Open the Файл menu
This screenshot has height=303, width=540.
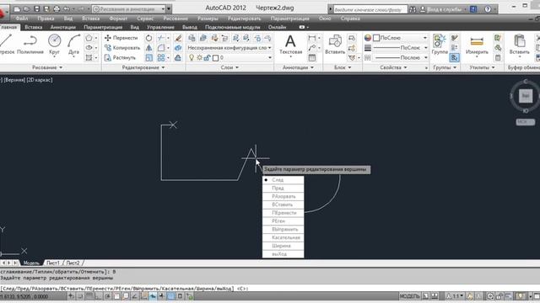click(21, 19)
